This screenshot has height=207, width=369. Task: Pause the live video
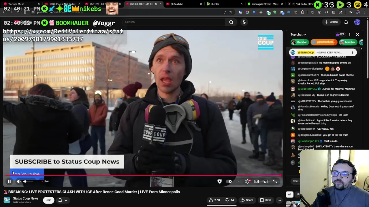coord(9,181)
